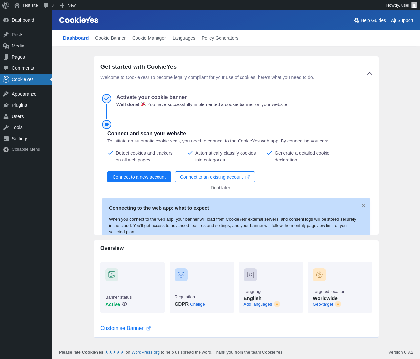Open the WordPress.org link
The height and width of the screenshot is (359, 420).
(145, 352)
